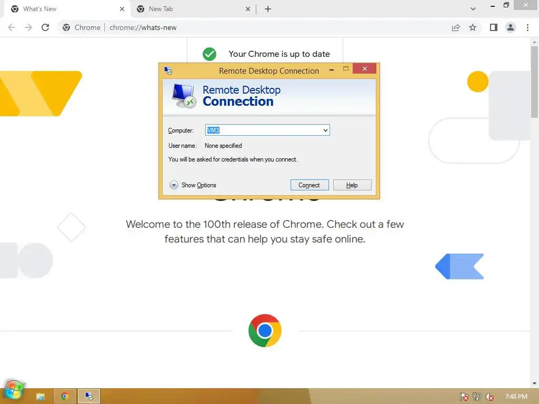The image size is (539, 404).
Task: Open Chrome's three-dot menu
Action: click(x=527, y=27)
